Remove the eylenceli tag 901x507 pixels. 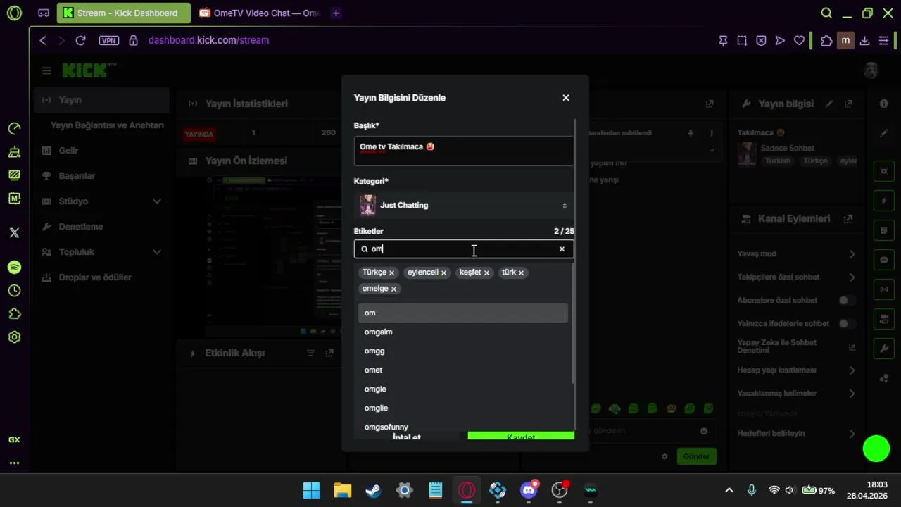[x=443, y=273]
